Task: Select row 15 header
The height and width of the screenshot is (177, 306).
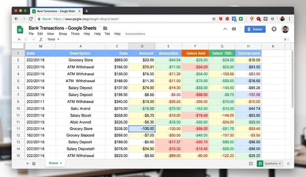Action: tap(18, 156)
